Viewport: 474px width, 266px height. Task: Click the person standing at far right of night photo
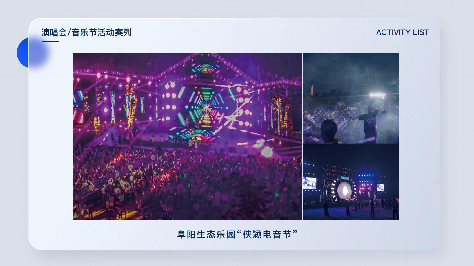pos(395,208)
